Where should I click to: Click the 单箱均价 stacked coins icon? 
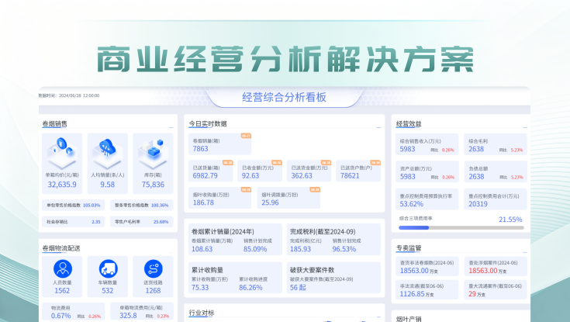(x=61, y=147)
